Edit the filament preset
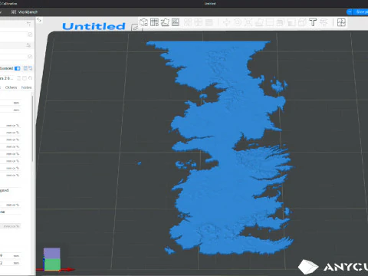 [x=30, y=57]
